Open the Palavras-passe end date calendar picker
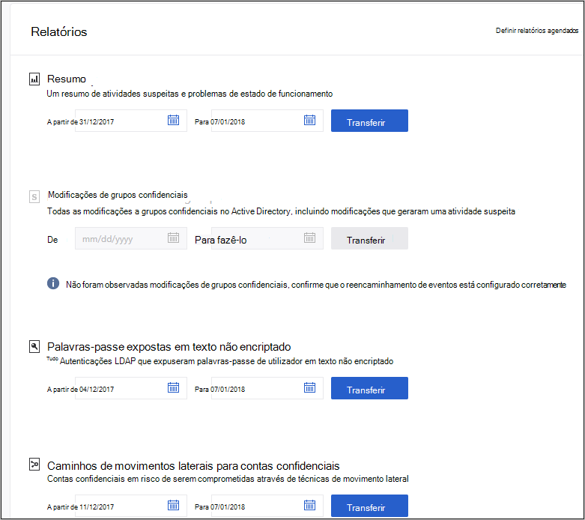 [x=309, y=387]
